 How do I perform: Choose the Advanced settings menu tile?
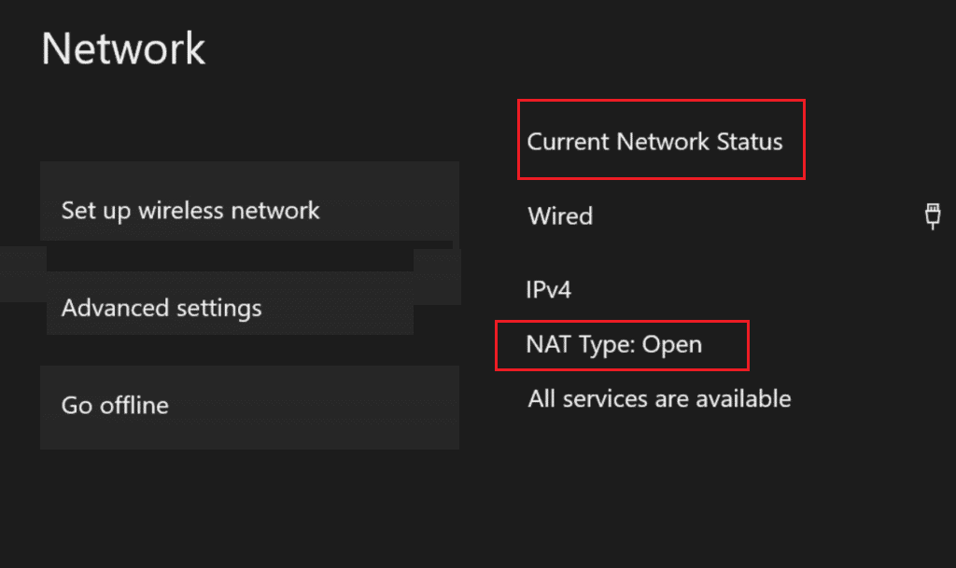point(230,306)
